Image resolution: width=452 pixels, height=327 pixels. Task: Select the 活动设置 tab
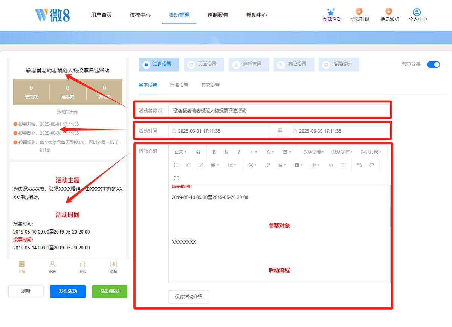point(159,64)
